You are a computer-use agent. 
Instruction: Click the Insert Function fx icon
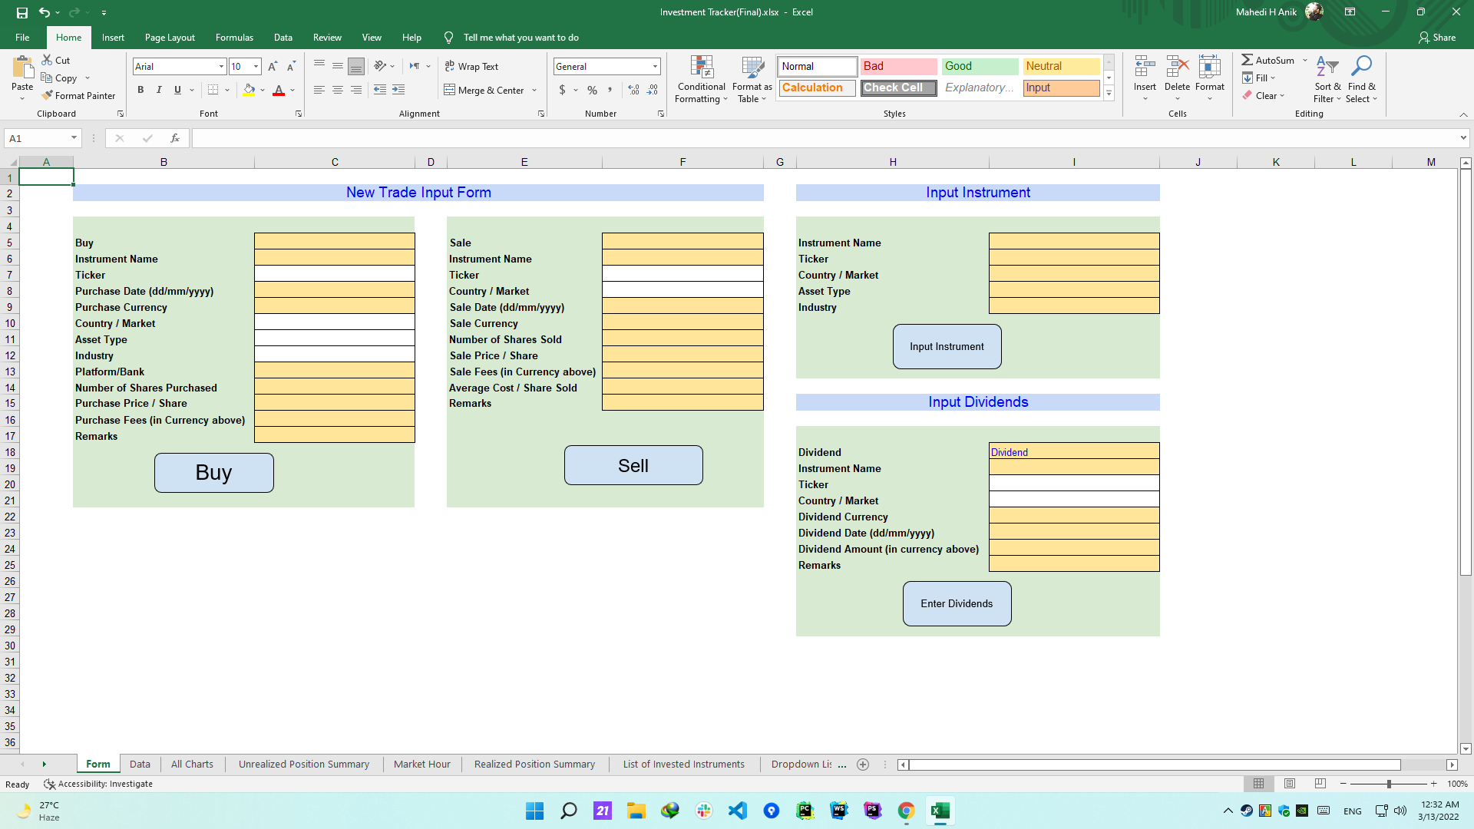[x=175, y=138]
